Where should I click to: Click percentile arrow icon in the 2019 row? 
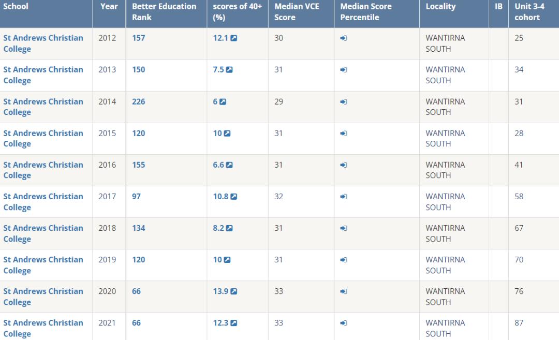click(x=344, y=260)
